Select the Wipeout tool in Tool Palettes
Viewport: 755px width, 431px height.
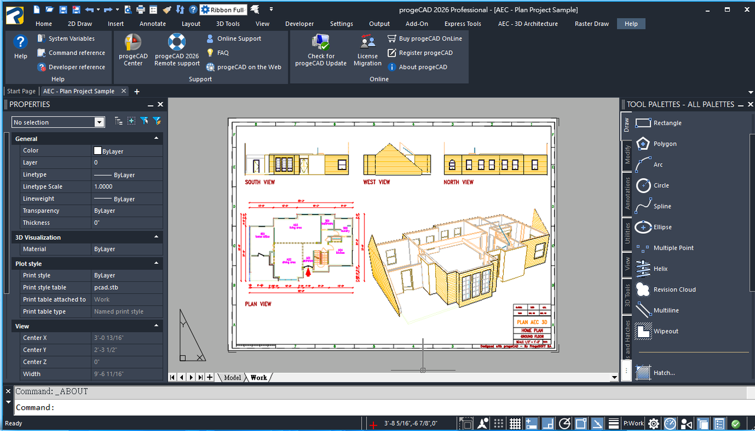(x=658, y=331)
